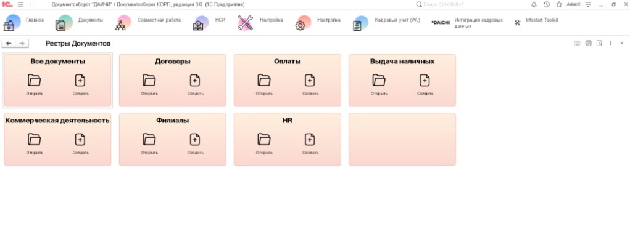
Task: Click the Договоры card title
Action: (172, 62)
